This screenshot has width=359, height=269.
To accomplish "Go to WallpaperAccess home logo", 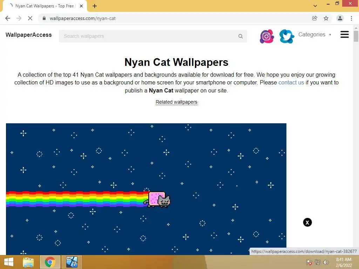I will tap(29, 35).
